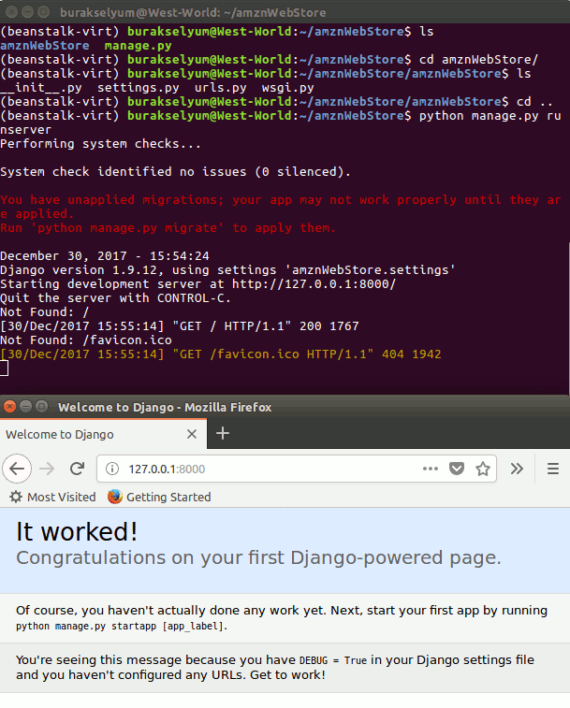Click 'Quit the server with CONTROL-C.' line
Image resolution: width=570 pixels, height=708 pixels.
(x=115, y=298)
